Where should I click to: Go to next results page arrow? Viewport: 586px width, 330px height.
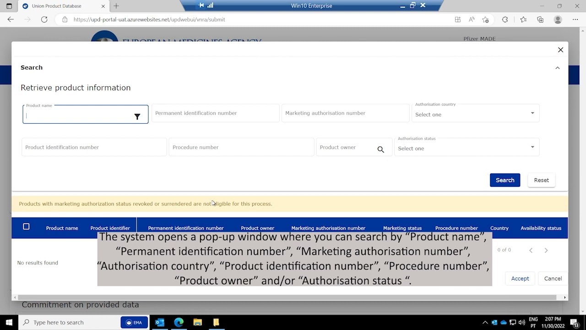coord(546,250)
